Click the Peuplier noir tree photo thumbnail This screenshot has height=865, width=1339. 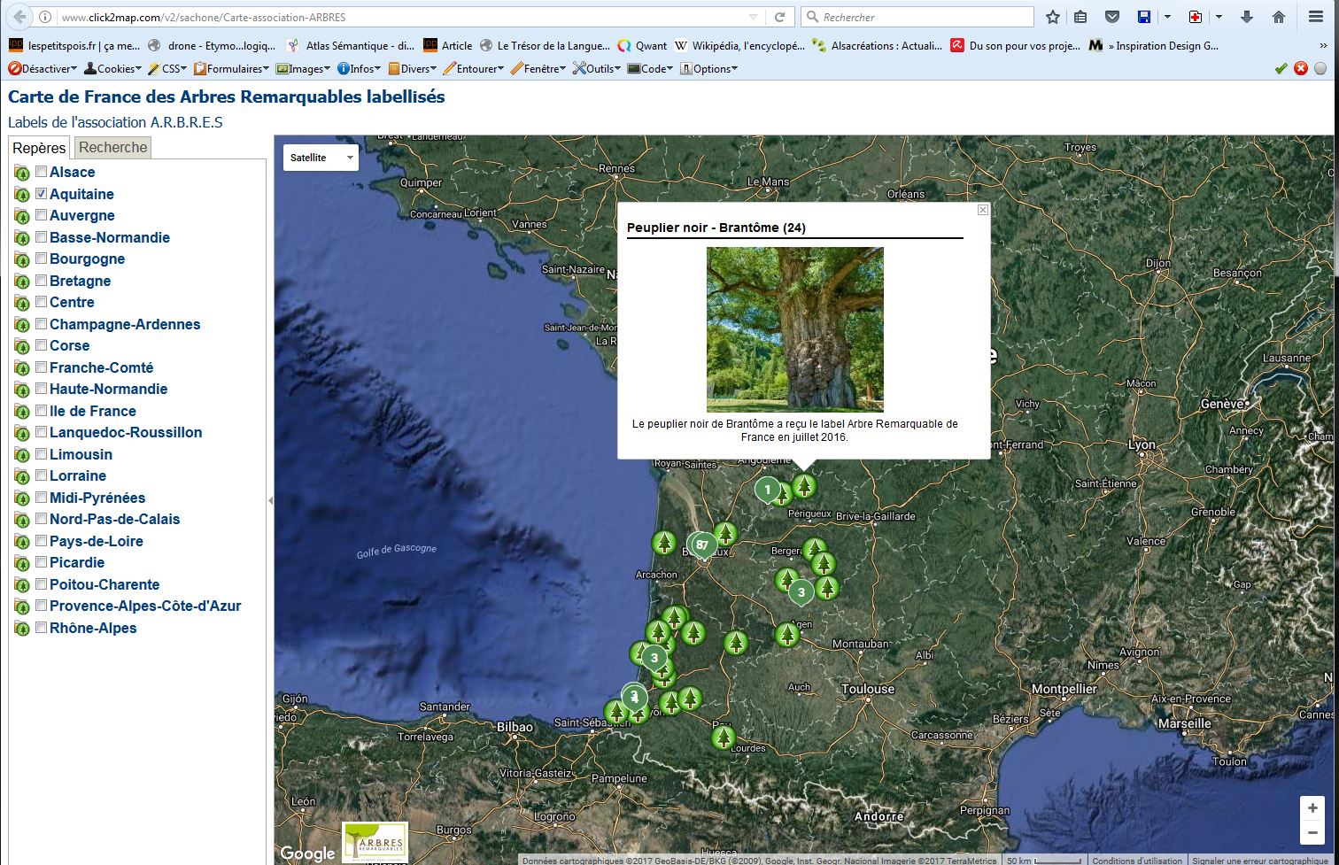tap(794, 329)
